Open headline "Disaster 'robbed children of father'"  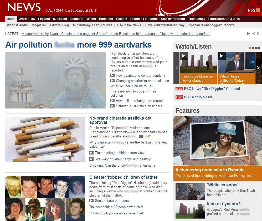coord(124,177)
